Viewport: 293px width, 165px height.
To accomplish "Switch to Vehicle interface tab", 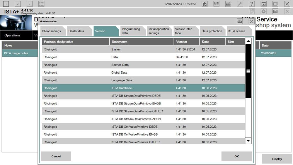I will [x=186, y=31].
